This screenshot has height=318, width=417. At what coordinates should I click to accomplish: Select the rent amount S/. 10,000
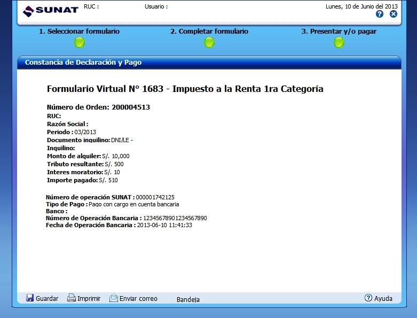click(x=116, y=156)
